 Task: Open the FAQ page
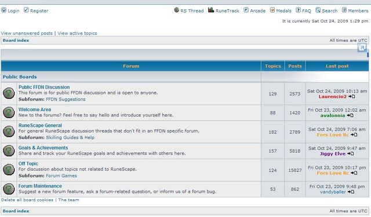click(307, 11)
